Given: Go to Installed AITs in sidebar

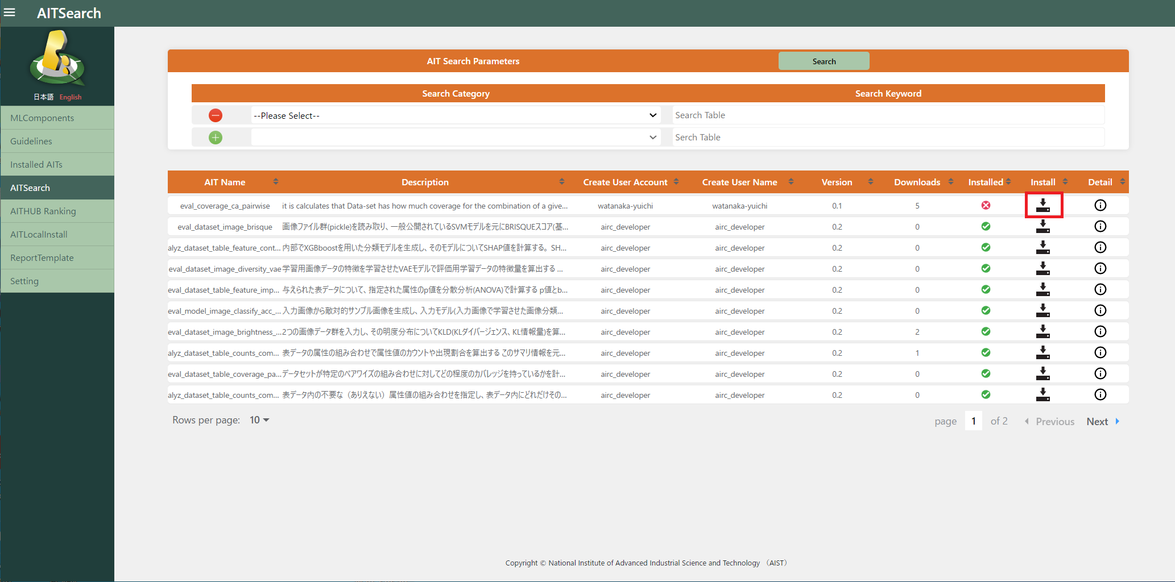Looking at the screenshot, I should click(x=36, y=164).
